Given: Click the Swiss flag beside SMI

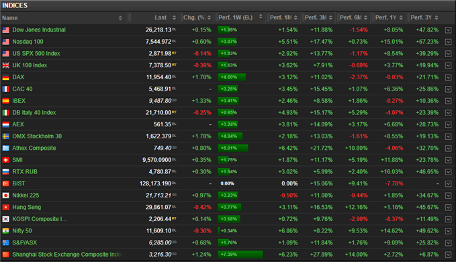Looking at the screenshot, I should tap(6, 160).
